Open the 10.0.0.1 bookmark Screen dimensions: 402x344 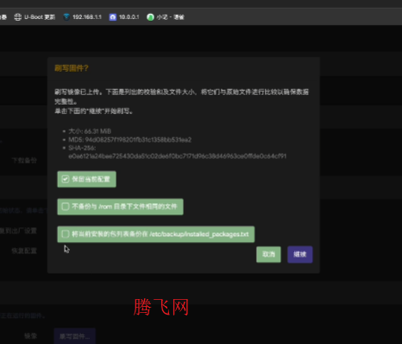(124, 17)
